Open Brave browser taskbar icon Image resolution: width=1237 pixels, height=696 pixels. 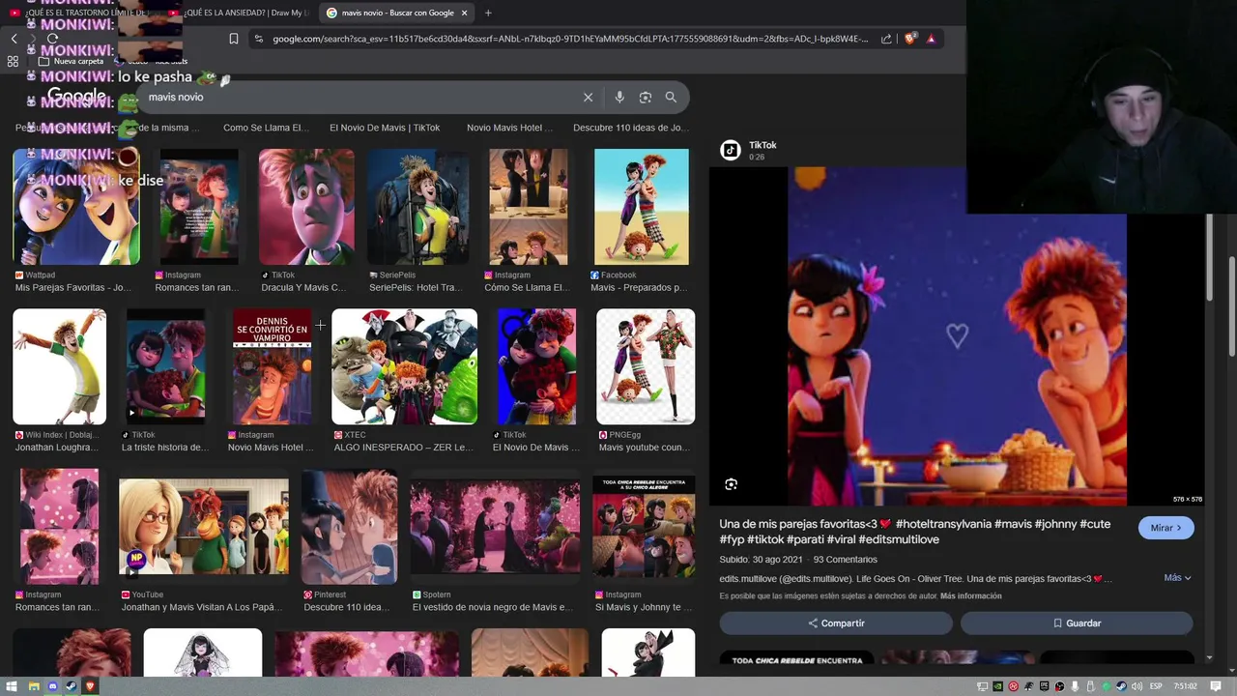point(91,686)
